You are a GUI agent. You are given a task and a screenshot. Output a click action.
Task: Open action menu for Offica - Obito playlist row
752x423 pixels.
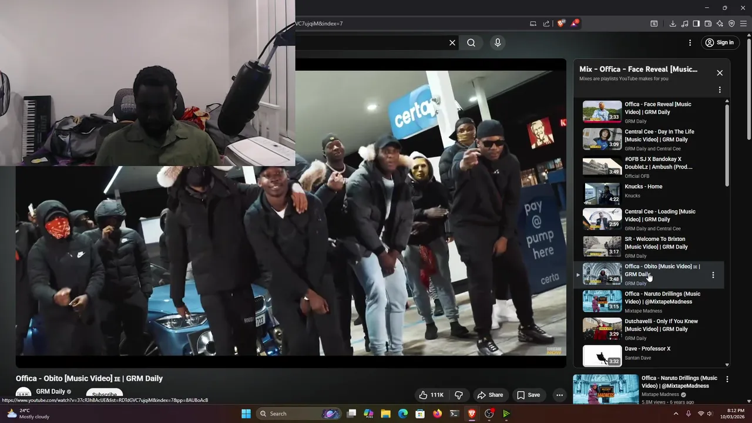click(713, 275)
